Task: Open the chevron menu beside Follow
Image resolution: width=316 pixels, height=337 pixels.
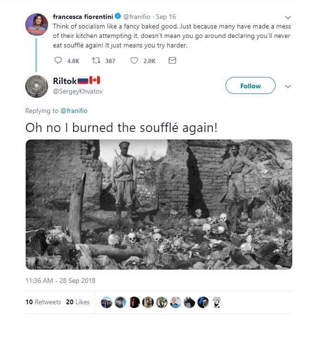Action: pyautogui.click(x=287, y=86)
